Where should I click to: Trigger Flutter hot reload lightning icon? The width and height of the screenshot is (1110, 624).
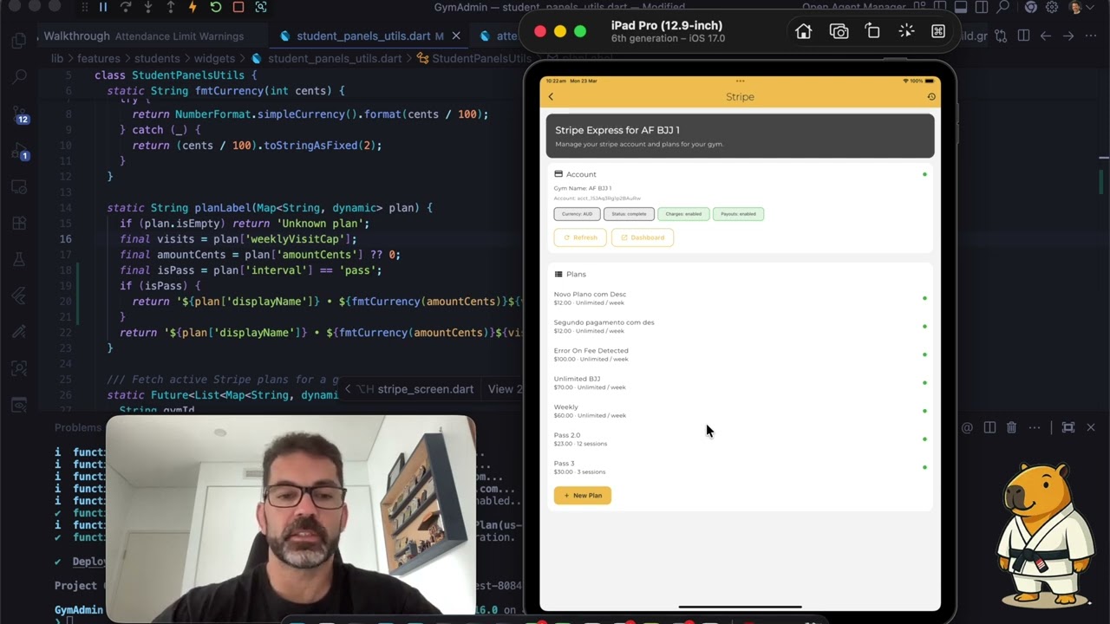pyautogui.click(x=193, y=7)
